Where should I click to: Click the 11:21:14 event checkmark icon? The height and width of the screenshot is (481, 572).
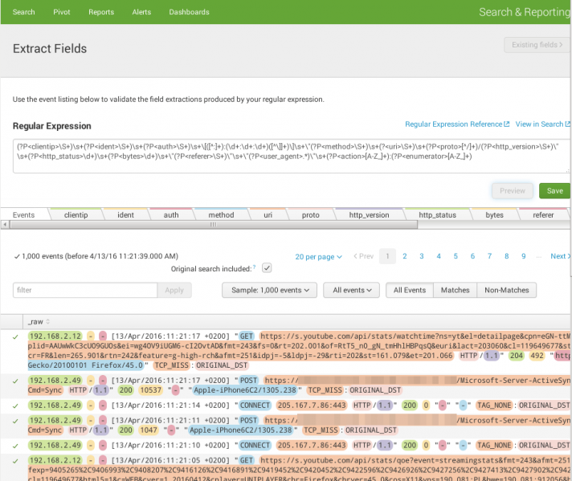[x=15, y=406]
